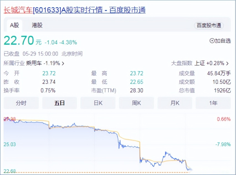236x175 pixels.
Task: Click the 25.03 chart axis label
Action: 10,144
